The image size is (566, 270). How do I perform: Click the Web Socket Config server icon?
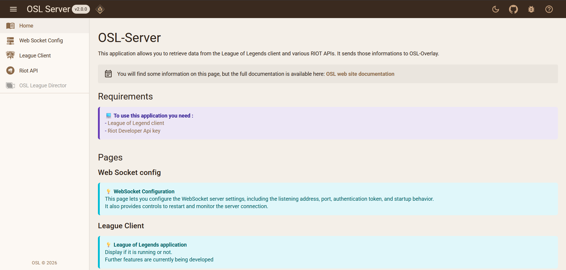tap(10, 41)
